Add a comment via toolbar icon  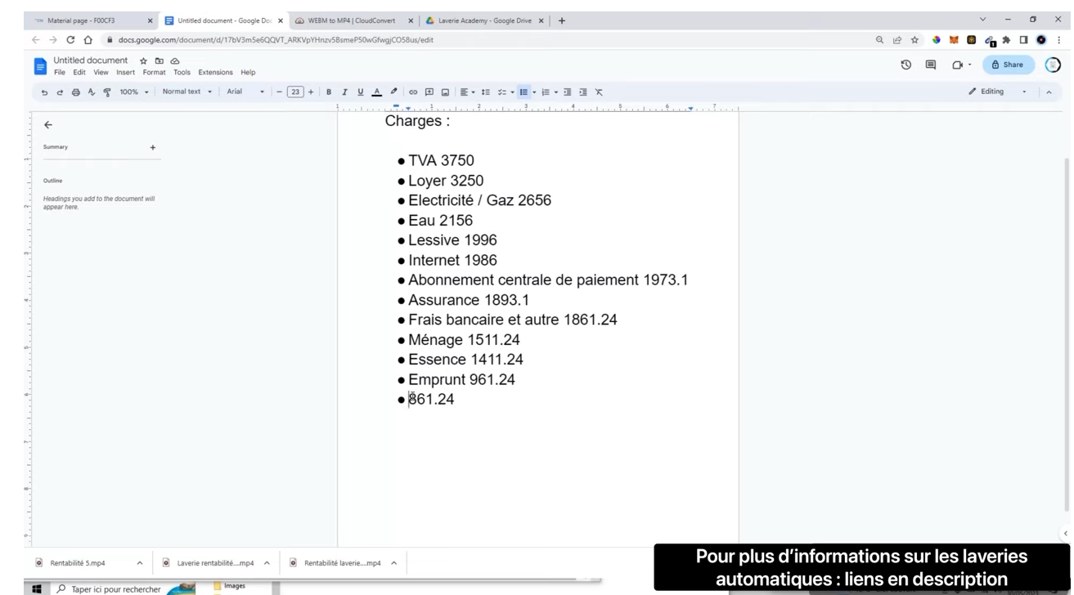429,92
